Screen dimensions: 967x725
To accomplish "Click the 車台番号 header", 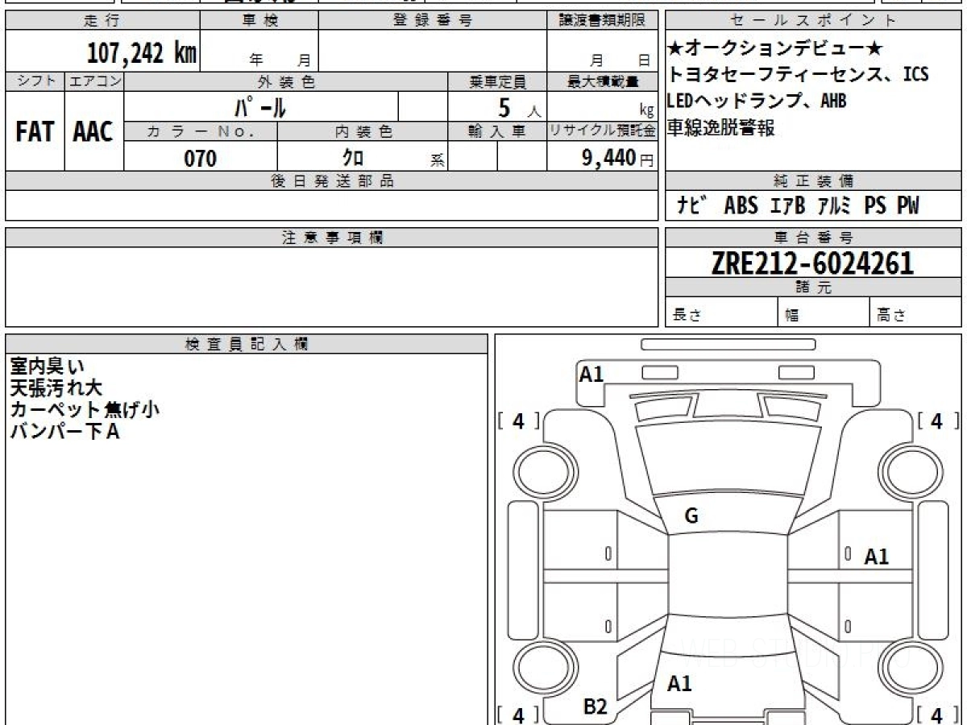I will 813,238.
